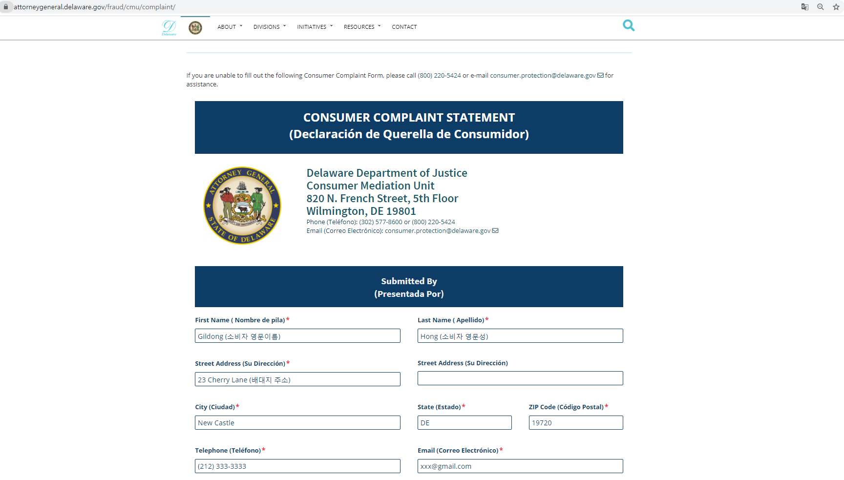
Task: Click the Telephone input field
Action: pos(297,466)
